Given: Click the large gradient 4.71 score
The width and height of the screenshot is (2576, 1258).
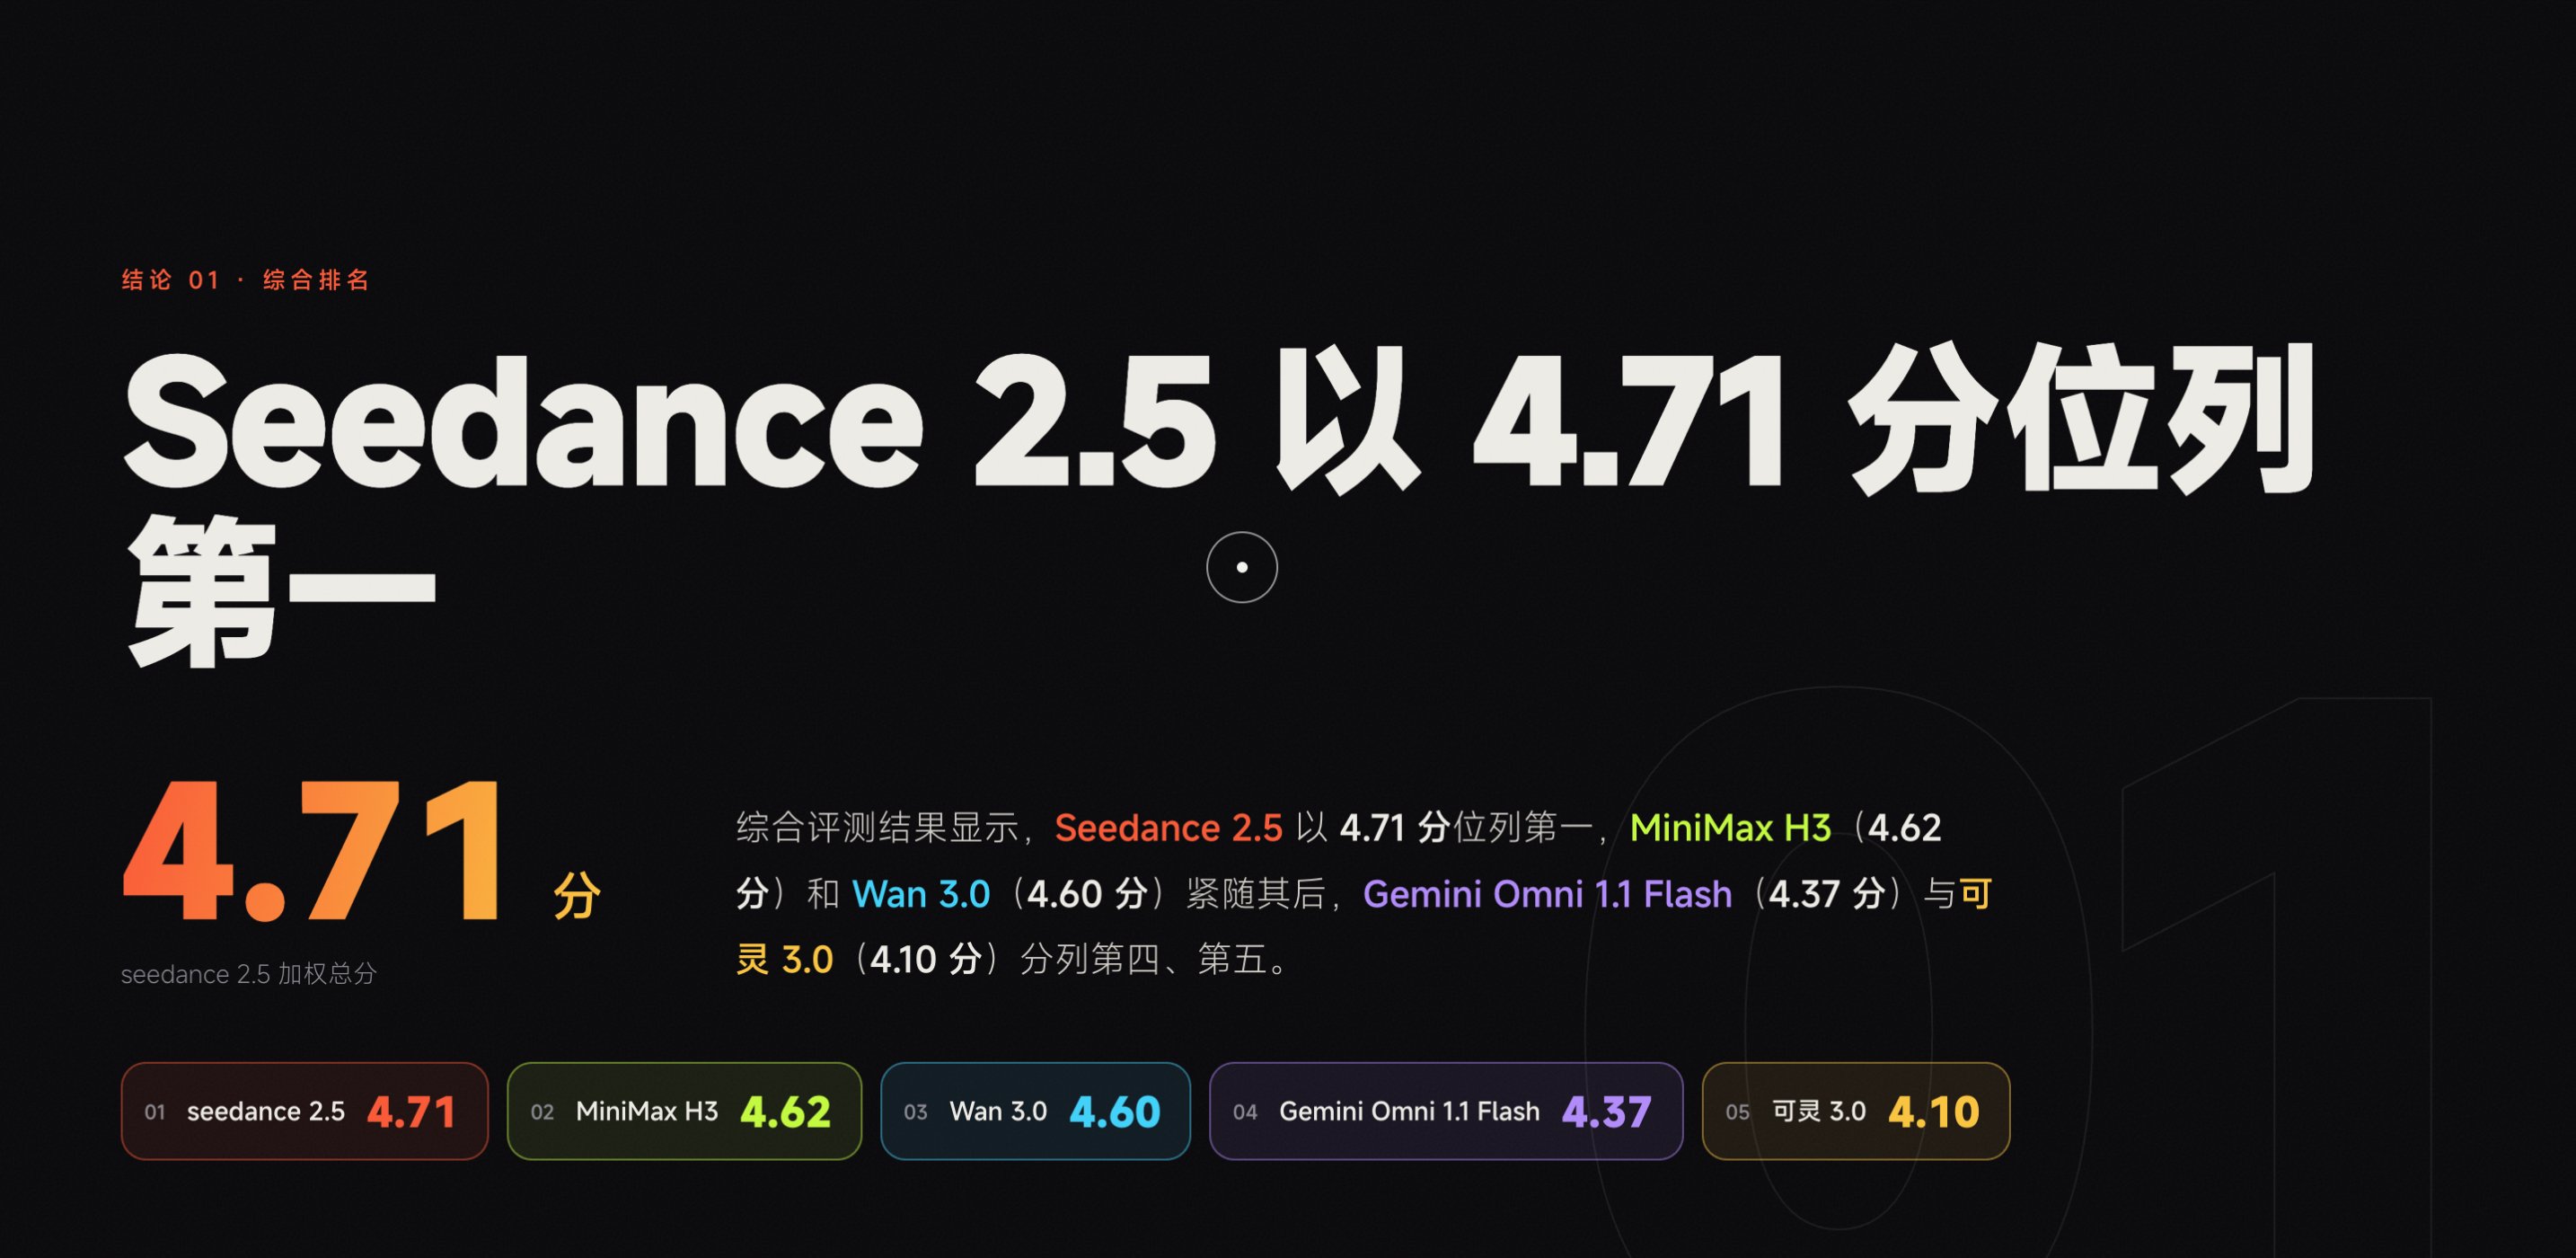Looking at the screenshot, I should pos(313,853).
